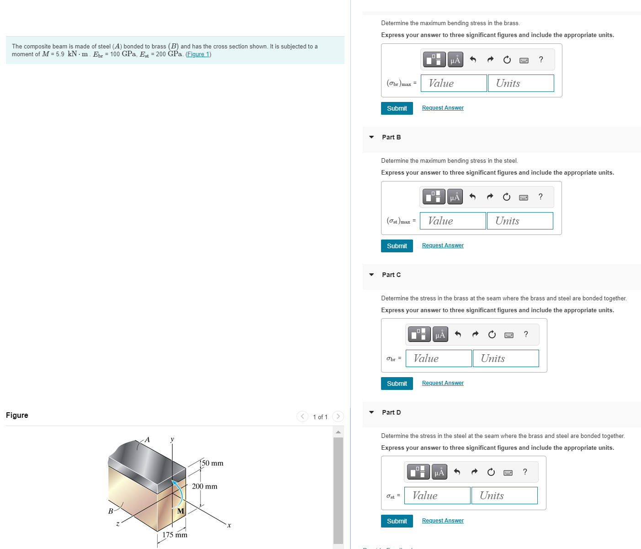
Task: Reset Part B answer field
Action: [507, 197]
